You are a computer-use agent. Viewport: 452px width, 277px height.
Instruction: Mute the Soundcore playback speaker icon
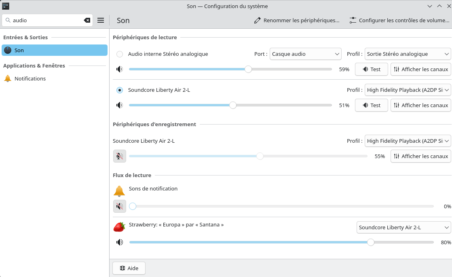[x=119, y=105]
